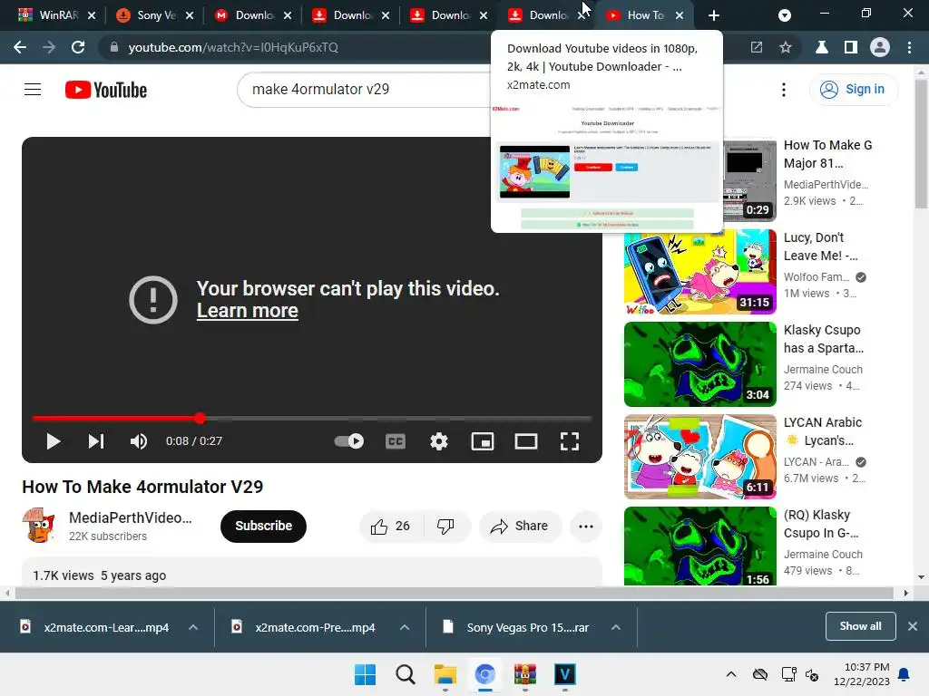Viewport: 929px width, 696px height.
Task: Seek on the red video progress bar
Action: pos(312,419)
